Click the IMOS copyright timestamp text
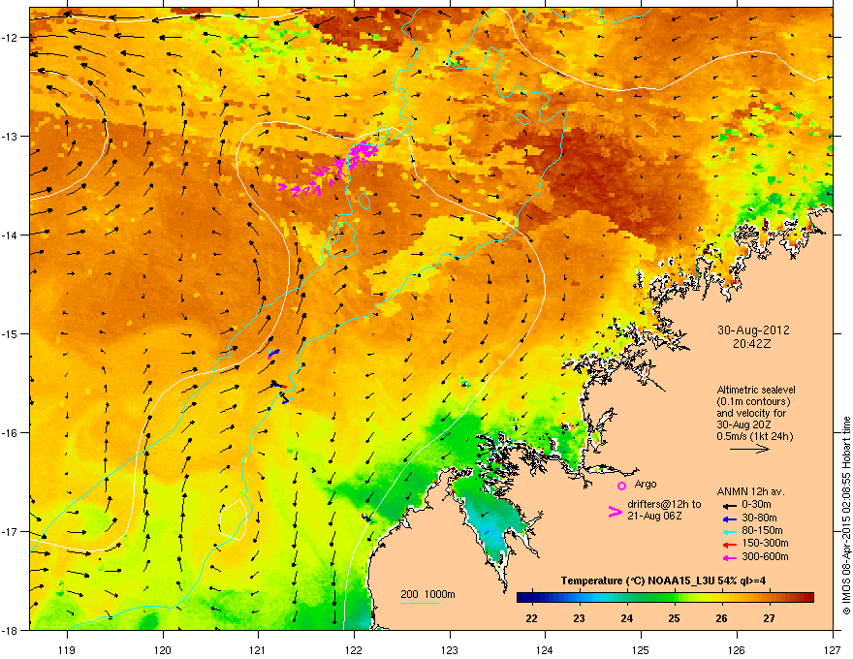The image size is (853, 659). (x=846, y=516)
